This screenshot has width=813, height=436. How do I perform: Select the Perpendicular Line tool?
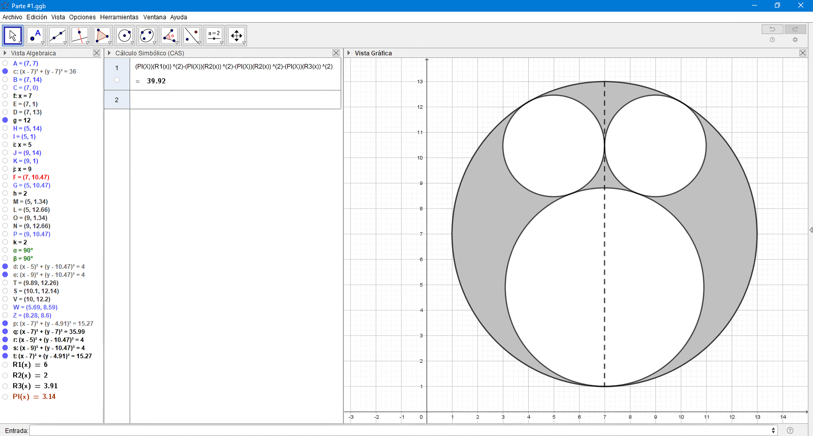(79, 35)
